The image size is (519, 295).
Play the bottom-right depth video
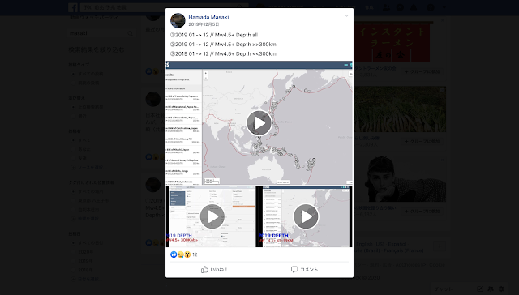coord(306,216)
